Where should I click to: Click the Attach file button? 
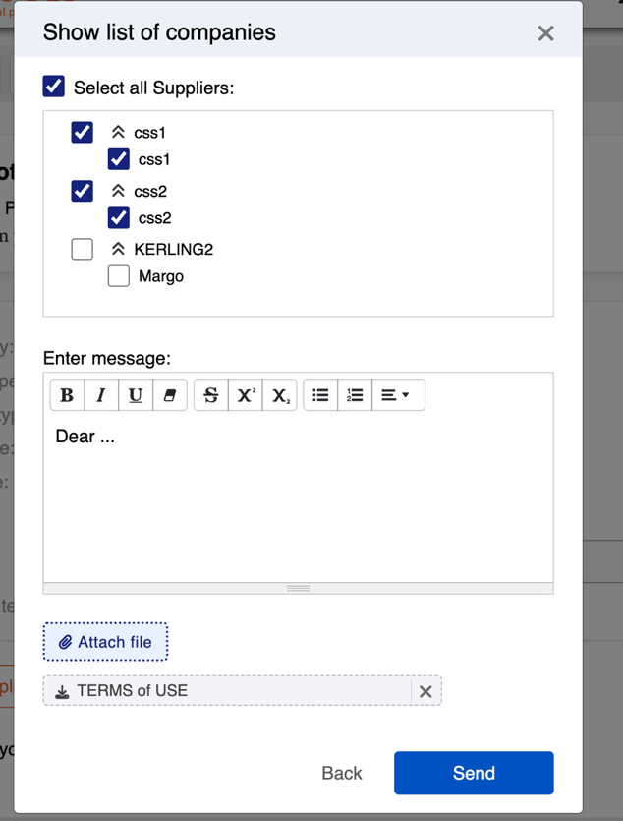click(105, 642)
